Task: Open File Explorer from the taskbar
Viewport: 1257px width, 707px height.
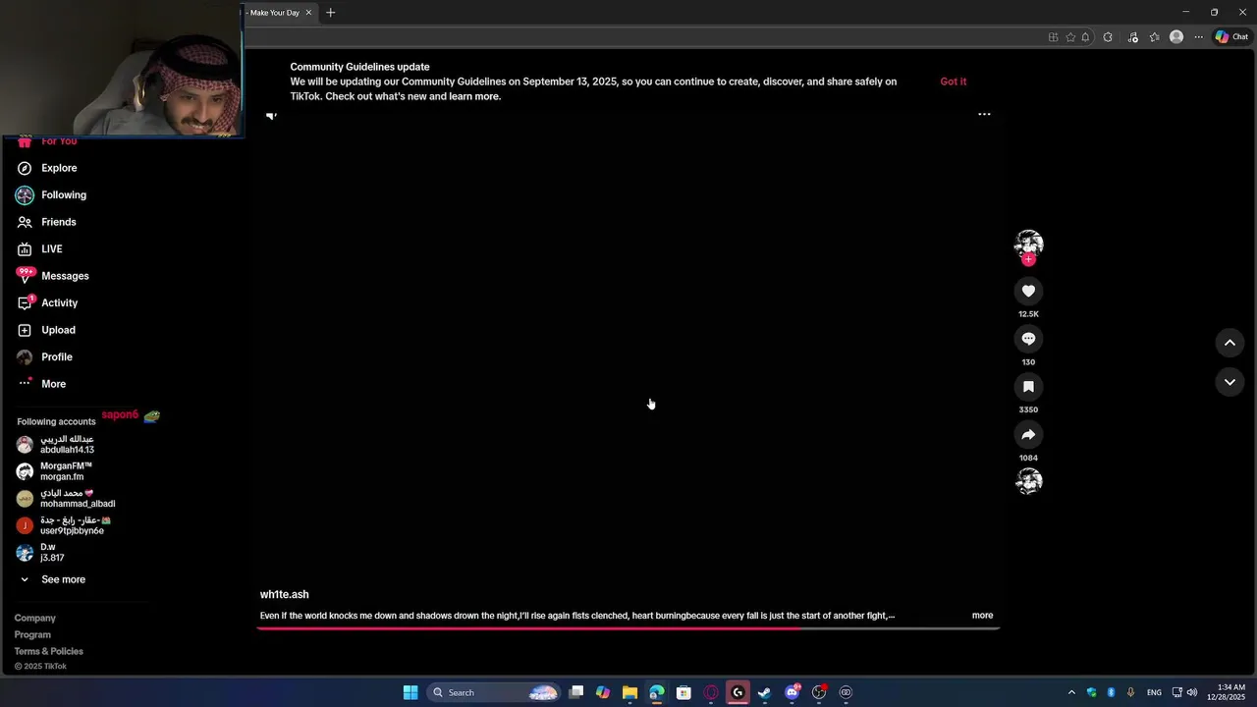Action: click(x=629, y=692)
